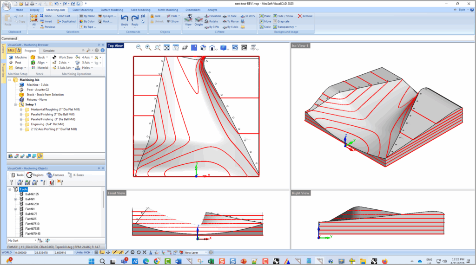Viewport: 476px width, 265px height.
Task: Expand the Horizontal Roughing operation node
Action: [x=21, y=109]
